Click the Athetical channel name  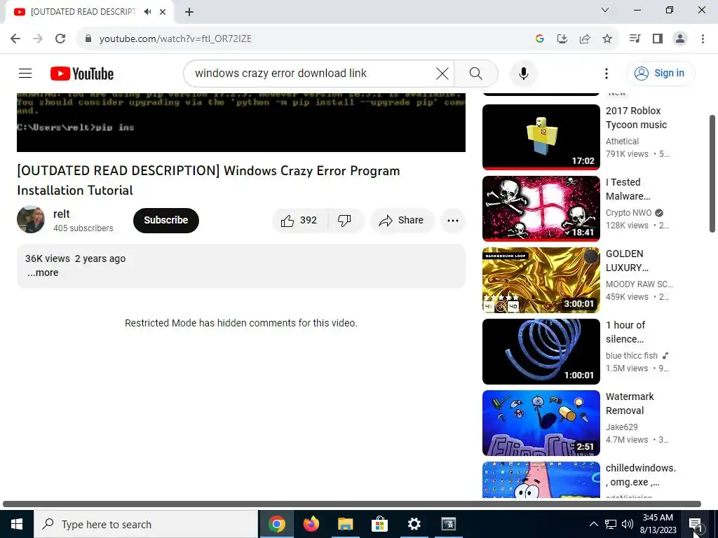pyautogui.click(x=622, y=142)
